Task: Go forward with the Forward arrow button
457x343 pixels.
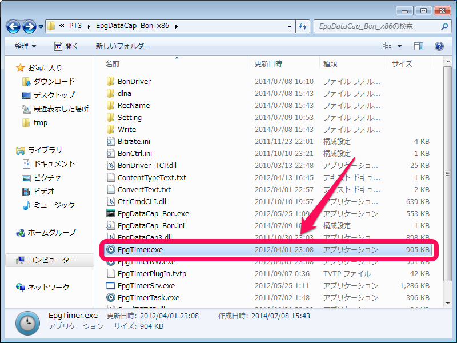Action: (x=30, y=26)
